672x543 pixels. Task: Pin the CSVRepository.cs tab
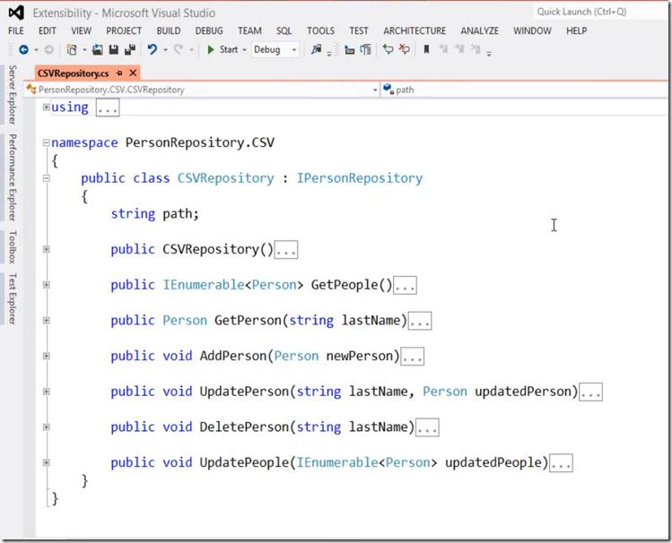coord(119,73)
